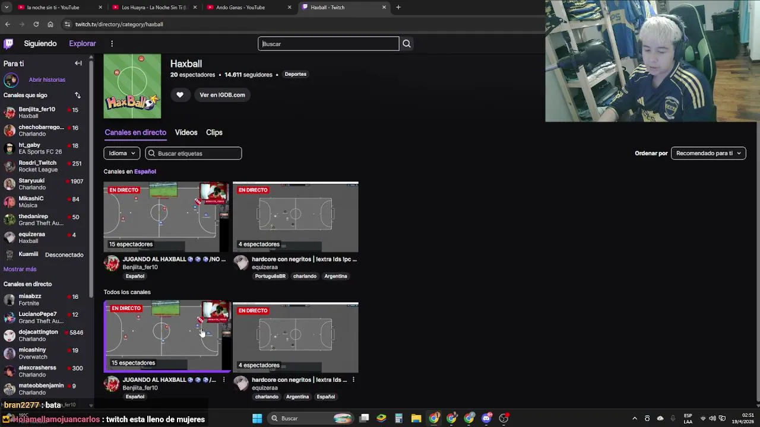Open File Explorer from taskbar
The height and width of the screenshot is (427, 760).
point(416,418)
